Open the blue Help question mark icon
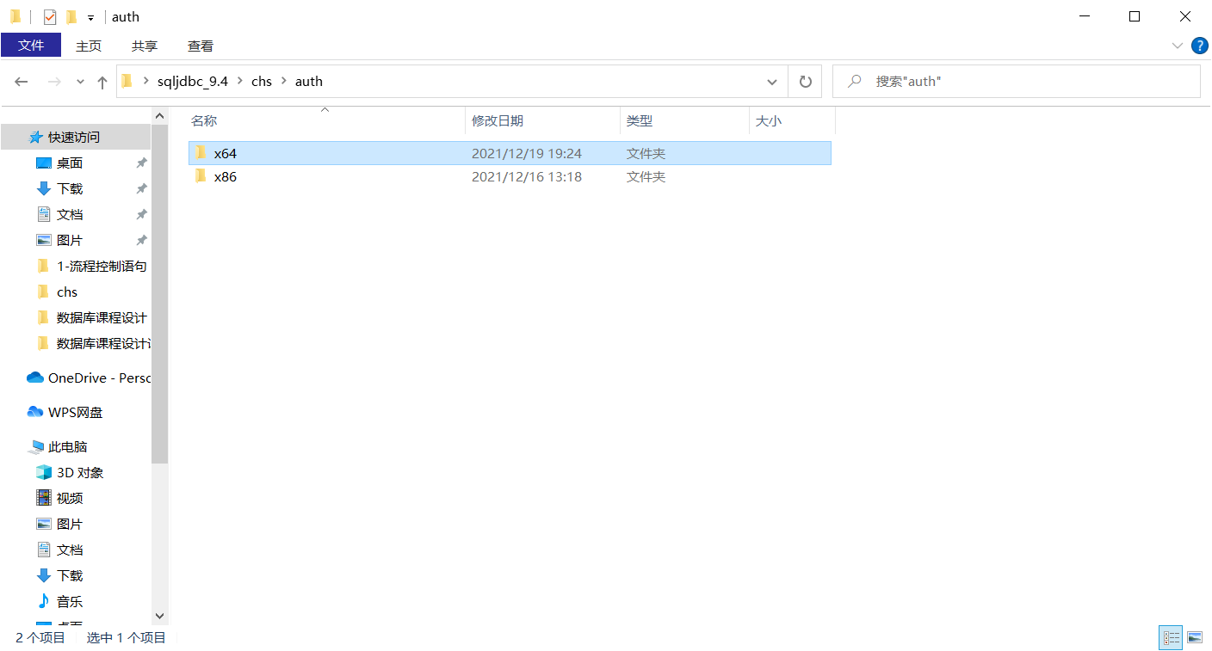The width and height of the screenshot is (1212, 651). (x=1199, y=46)
